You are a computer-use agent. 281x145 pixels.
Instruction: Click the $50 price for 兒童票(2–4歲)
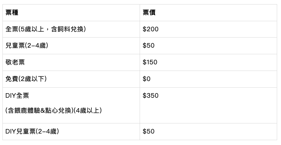point(148,46)
